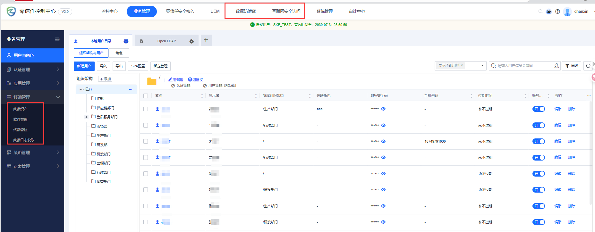Tick the checkbox of the second user row
Image resolution: width=595 pixels, height=232 pixels.
146,125
